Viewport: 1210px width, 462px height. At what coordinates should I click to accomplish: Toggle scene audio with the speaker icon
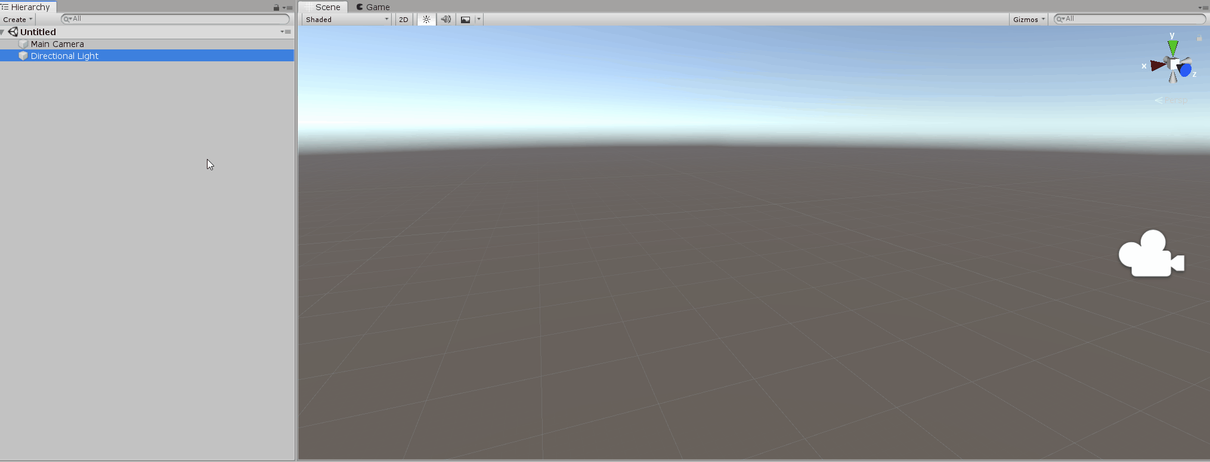445,20
